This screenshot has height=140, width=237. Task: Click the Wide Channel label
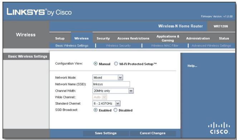65,97
